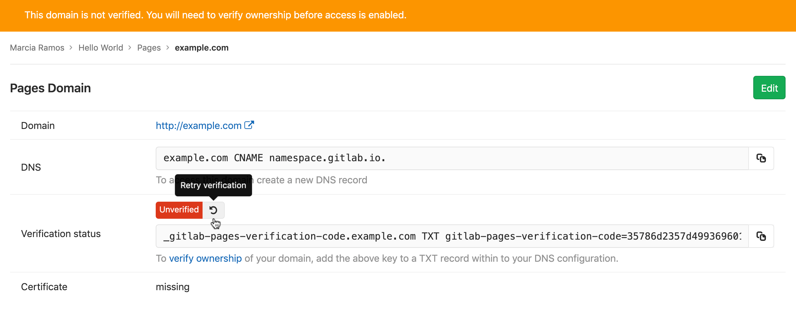Go to the Pages breadcrumb item
The width and height of the screenshot is (796, 324).
click(149, 47)
